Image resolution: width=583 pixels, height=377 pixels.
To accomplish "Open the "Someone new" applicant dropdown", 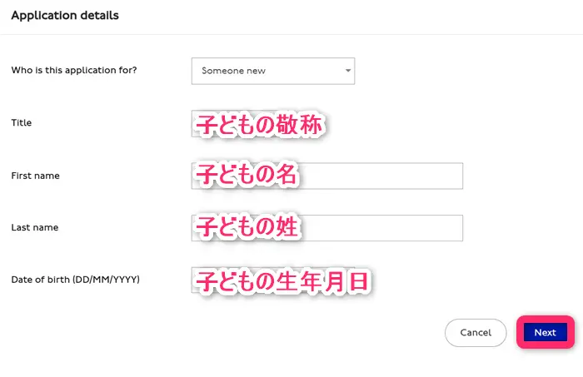I will [272, 71].
